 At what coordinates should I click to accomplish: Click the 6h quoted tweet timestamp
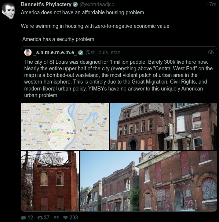[211, 52]
